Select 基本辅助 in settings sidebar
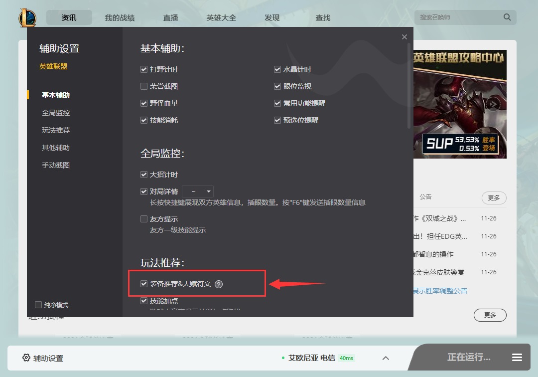 click(x=56, y=95)
